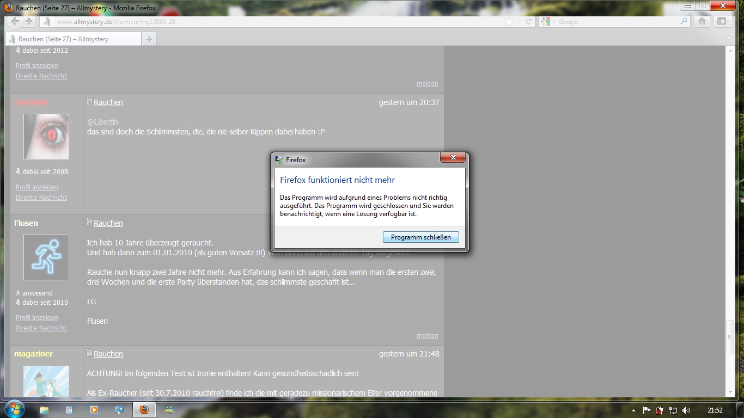
Task: Open Rauchen link in Flusen's post
Action: click(108, 223)
